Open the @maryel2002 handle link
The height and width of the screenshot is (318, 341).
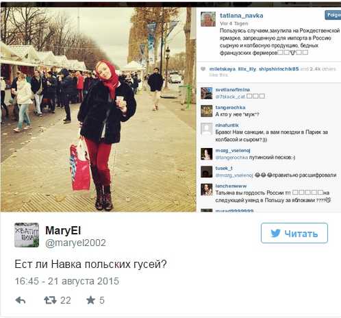75,243
